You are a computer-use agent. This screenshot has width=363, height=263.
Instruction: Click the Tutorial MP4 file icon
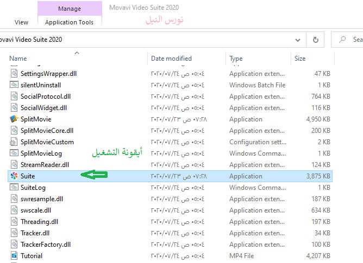[x=14, y=256]
